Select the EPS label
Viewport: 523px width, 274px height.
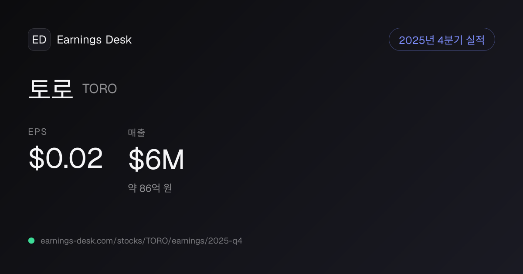click(37, 132)
